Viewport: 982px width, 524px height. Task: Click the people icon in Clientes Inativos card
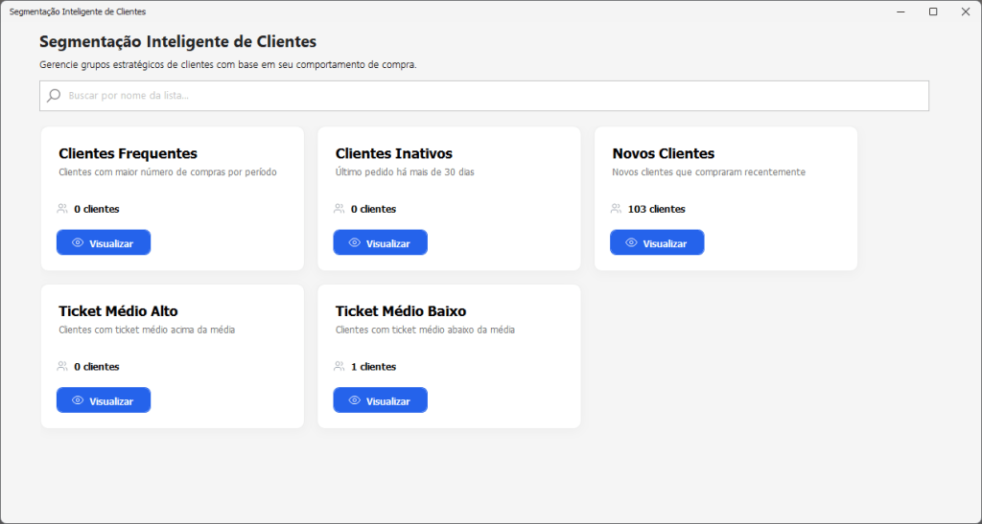(x=339, y=209)
